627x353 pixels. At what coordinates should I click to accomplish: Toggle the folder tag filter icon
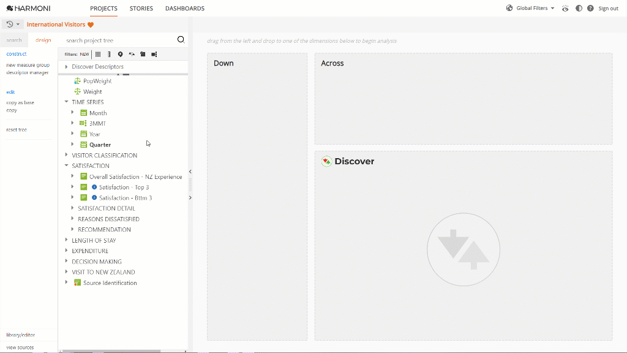pos(143,54)
